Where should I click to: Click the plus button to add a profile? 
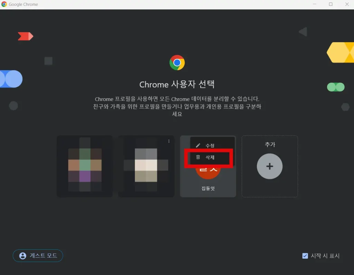pos(270,166)
